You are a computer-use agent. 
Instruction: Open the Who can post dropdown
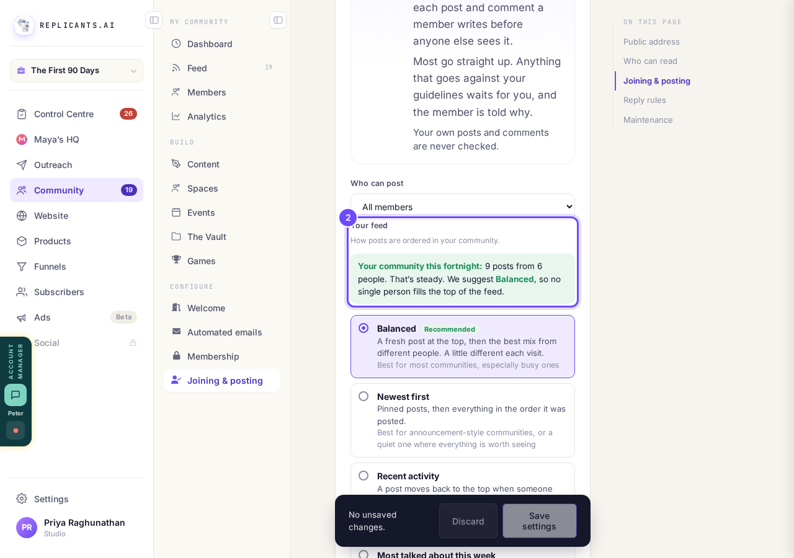coord(463,206)
